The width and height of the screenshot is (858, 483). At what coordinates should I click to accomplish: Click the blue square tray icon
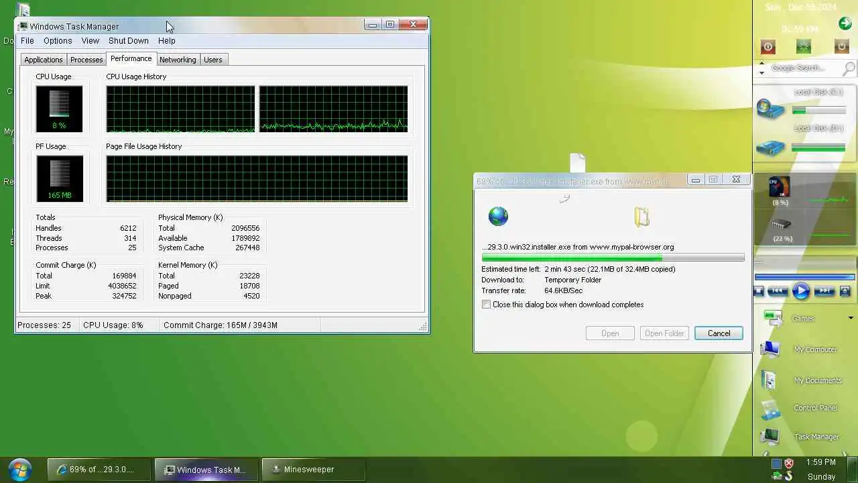(776, 464)
